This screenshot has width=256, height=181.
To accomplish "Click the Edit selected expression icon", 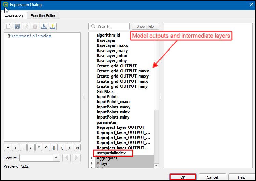I will (x=26, y=26).
